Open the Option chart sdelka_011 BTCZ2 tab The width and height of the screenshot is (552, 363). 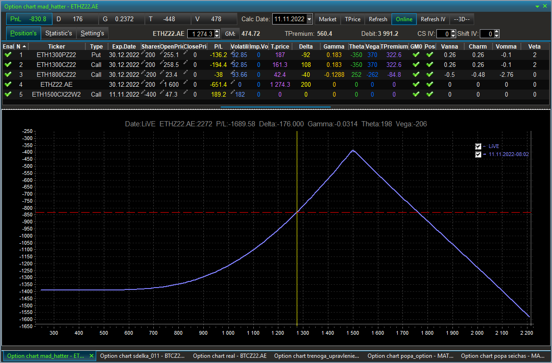[x=142, y=356]
